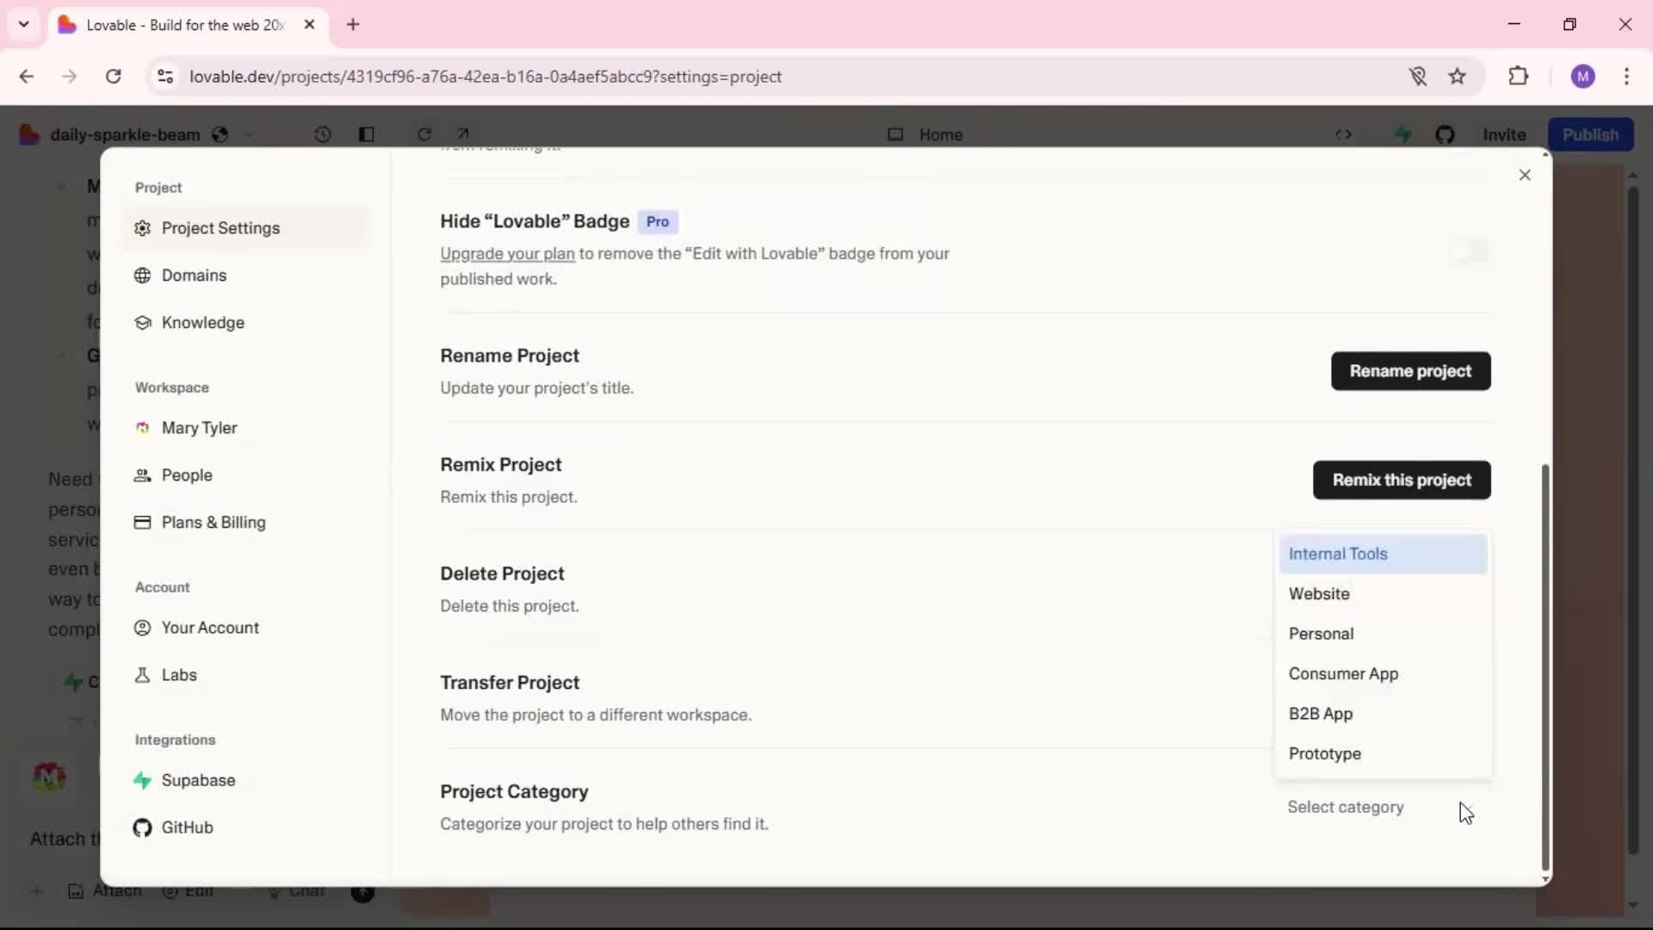Follow the Upgrade your plan link
This screenshot has height=930, width=1653.
click(x=507, y=254)
